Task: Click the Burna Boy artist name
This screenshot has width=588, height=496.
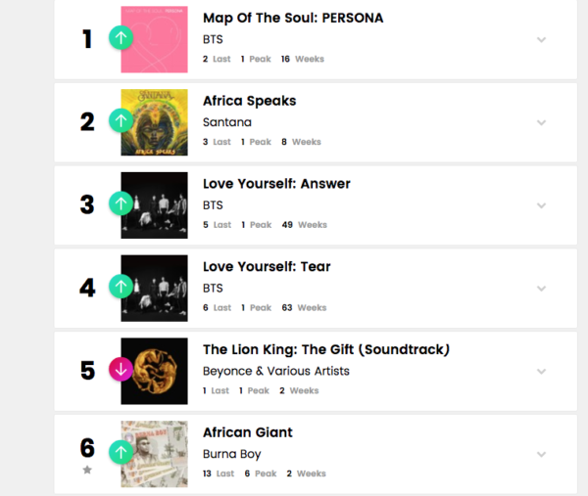Action: [x=231, y=454]
